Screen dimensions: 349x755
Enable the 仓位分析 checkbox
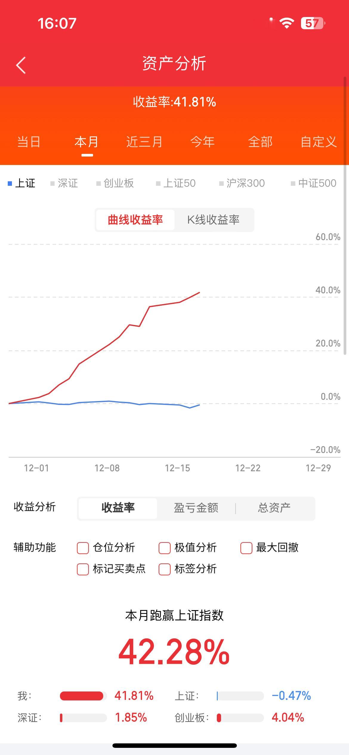(83, 548)
